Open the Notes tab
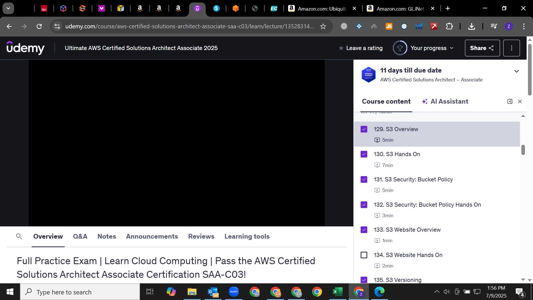 tap(107, 236)
